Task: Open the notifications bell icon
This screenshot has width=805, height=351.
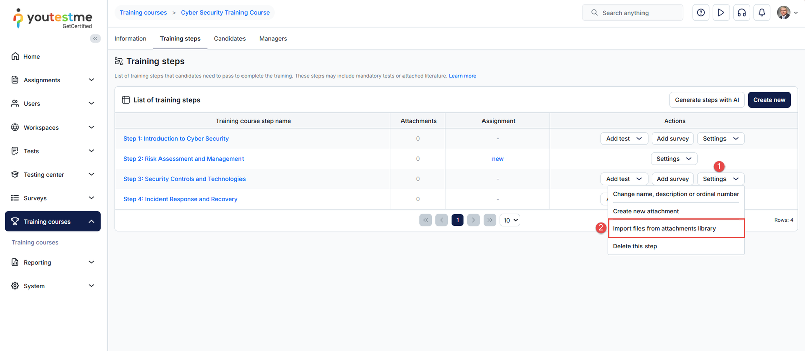Action: pyautogui.click(x=762, y=13)
